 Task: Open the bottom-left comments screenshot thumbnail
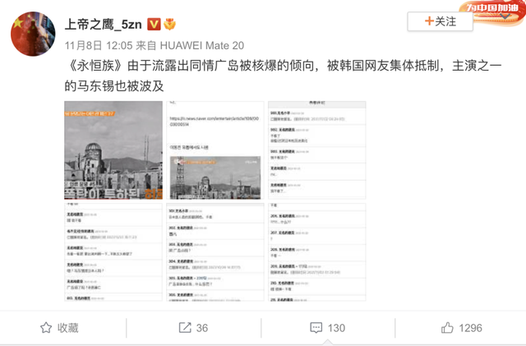pyautogui.click(x=113, y=252)
